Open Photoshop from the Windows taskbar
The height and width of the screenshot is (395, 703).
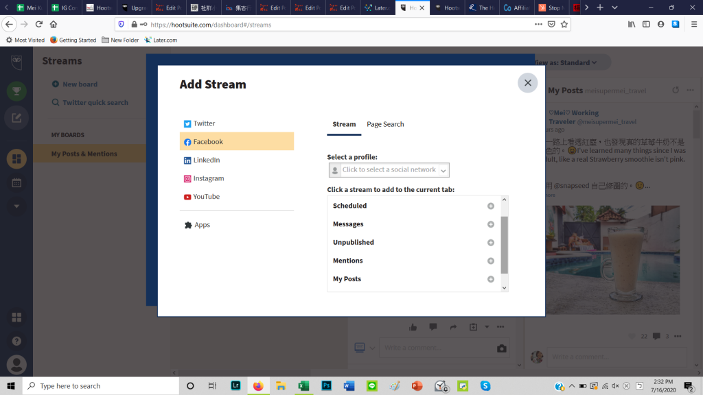pyautogui.click(x=327, y=385)
